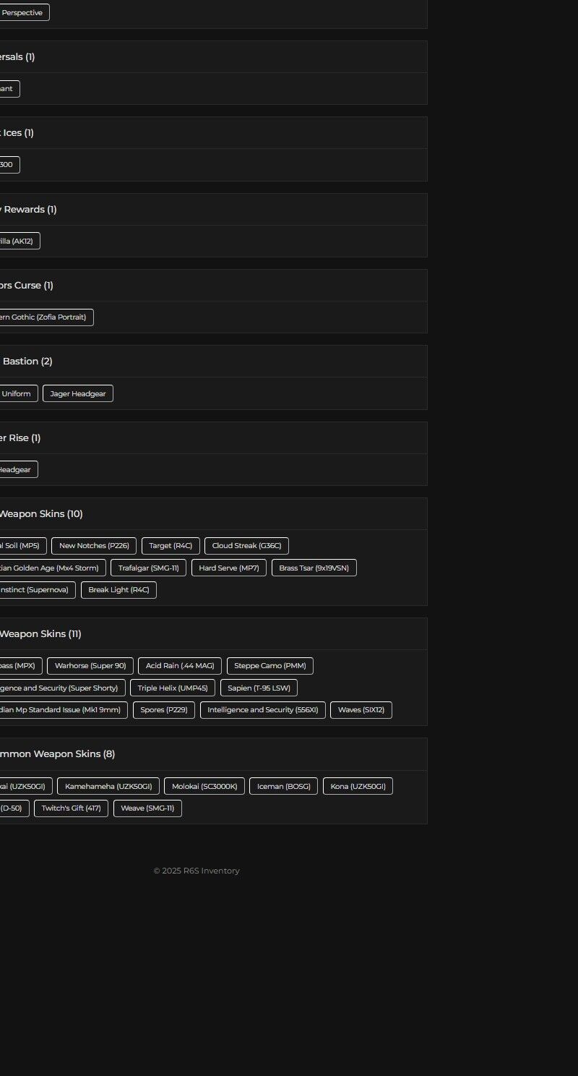Select Cloud Streak (G36C) skin tag
The width and height of the screenshot is (578, 1076).
tap(246, 546)
